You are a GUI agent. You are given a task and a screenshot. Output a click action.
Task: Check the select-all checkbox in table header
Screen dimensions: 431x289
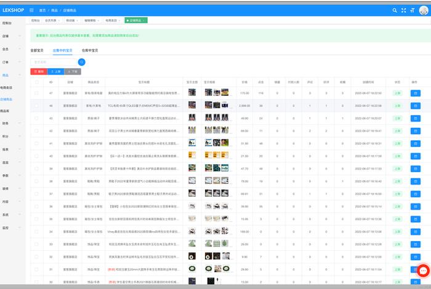coord(36,81)
